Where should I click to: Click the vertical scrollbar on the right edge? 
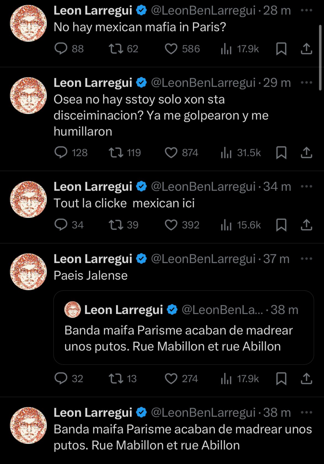tap(320, 58)
